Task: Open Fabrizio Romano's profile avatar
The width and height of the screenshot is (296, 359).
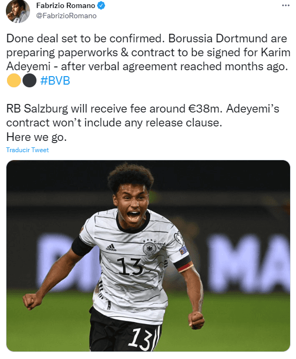Action: (x=18, y=11)
